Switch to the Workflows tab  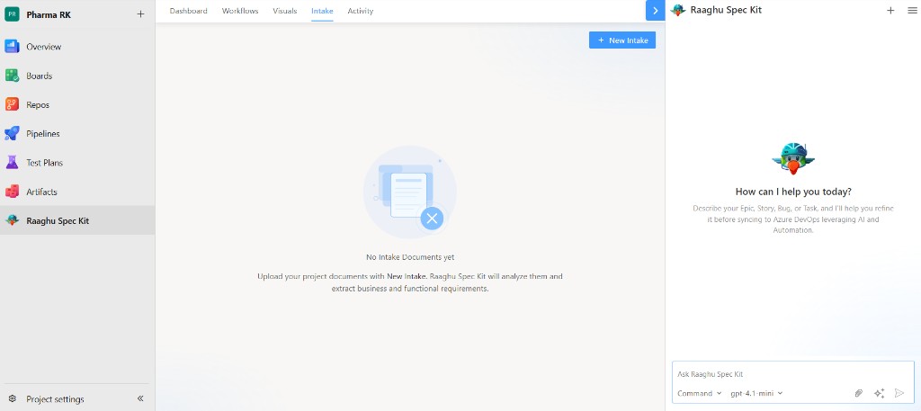click(240, 11)
